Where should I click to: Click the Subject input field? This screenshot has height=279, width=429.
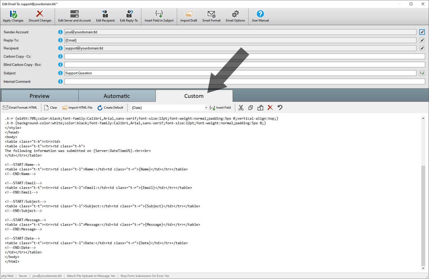coord(240,73)
